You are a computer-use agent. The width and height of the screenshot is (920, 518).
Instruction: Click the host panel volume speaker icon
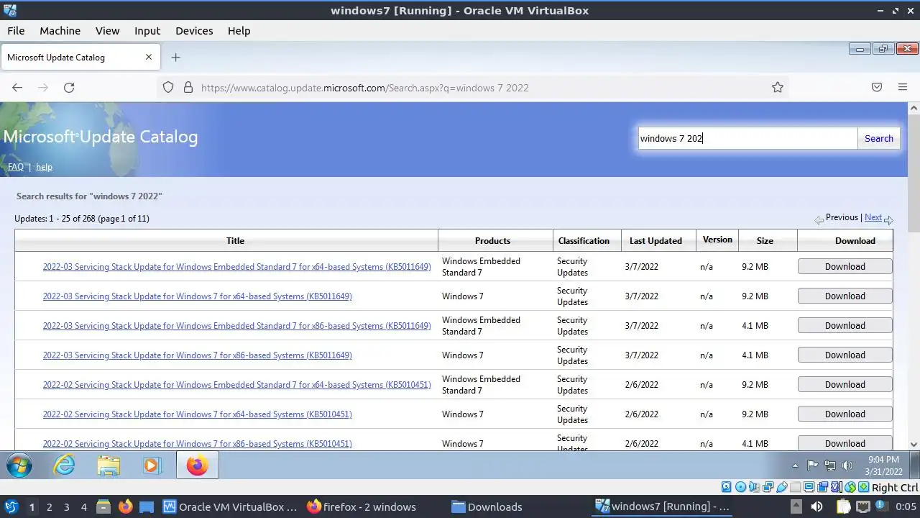(817, 506)
